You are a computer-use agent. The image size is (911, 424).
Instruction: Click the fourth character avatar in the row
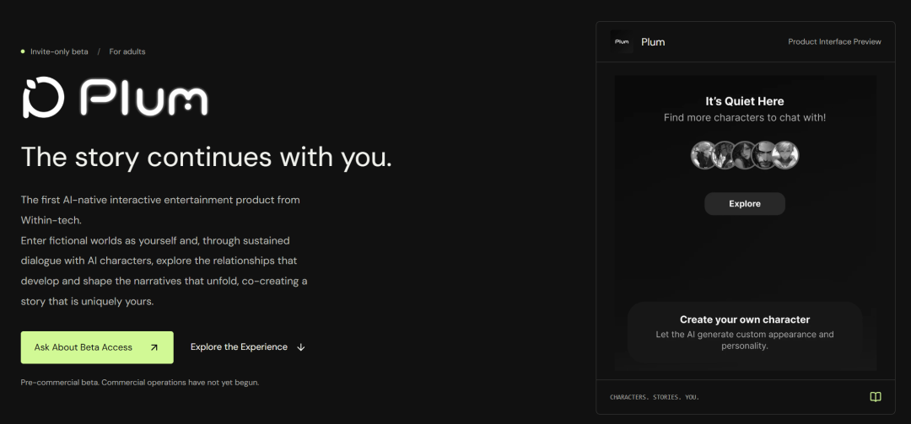point(764,155)
